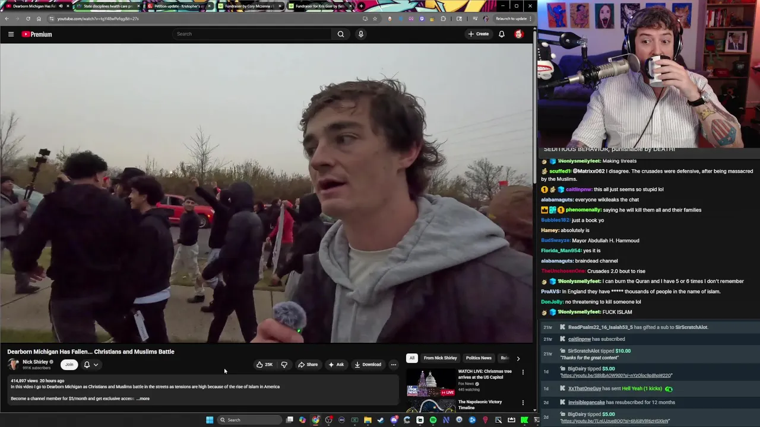Join the Nick Shirley channel
This screenshot has height=427, width=760.
pyautogui.click(x=69, y=365)
